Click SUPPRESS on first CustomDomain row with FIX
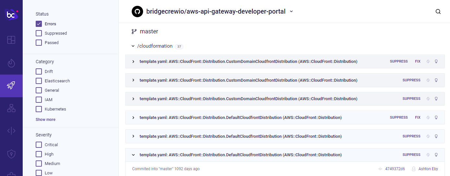 399,61
